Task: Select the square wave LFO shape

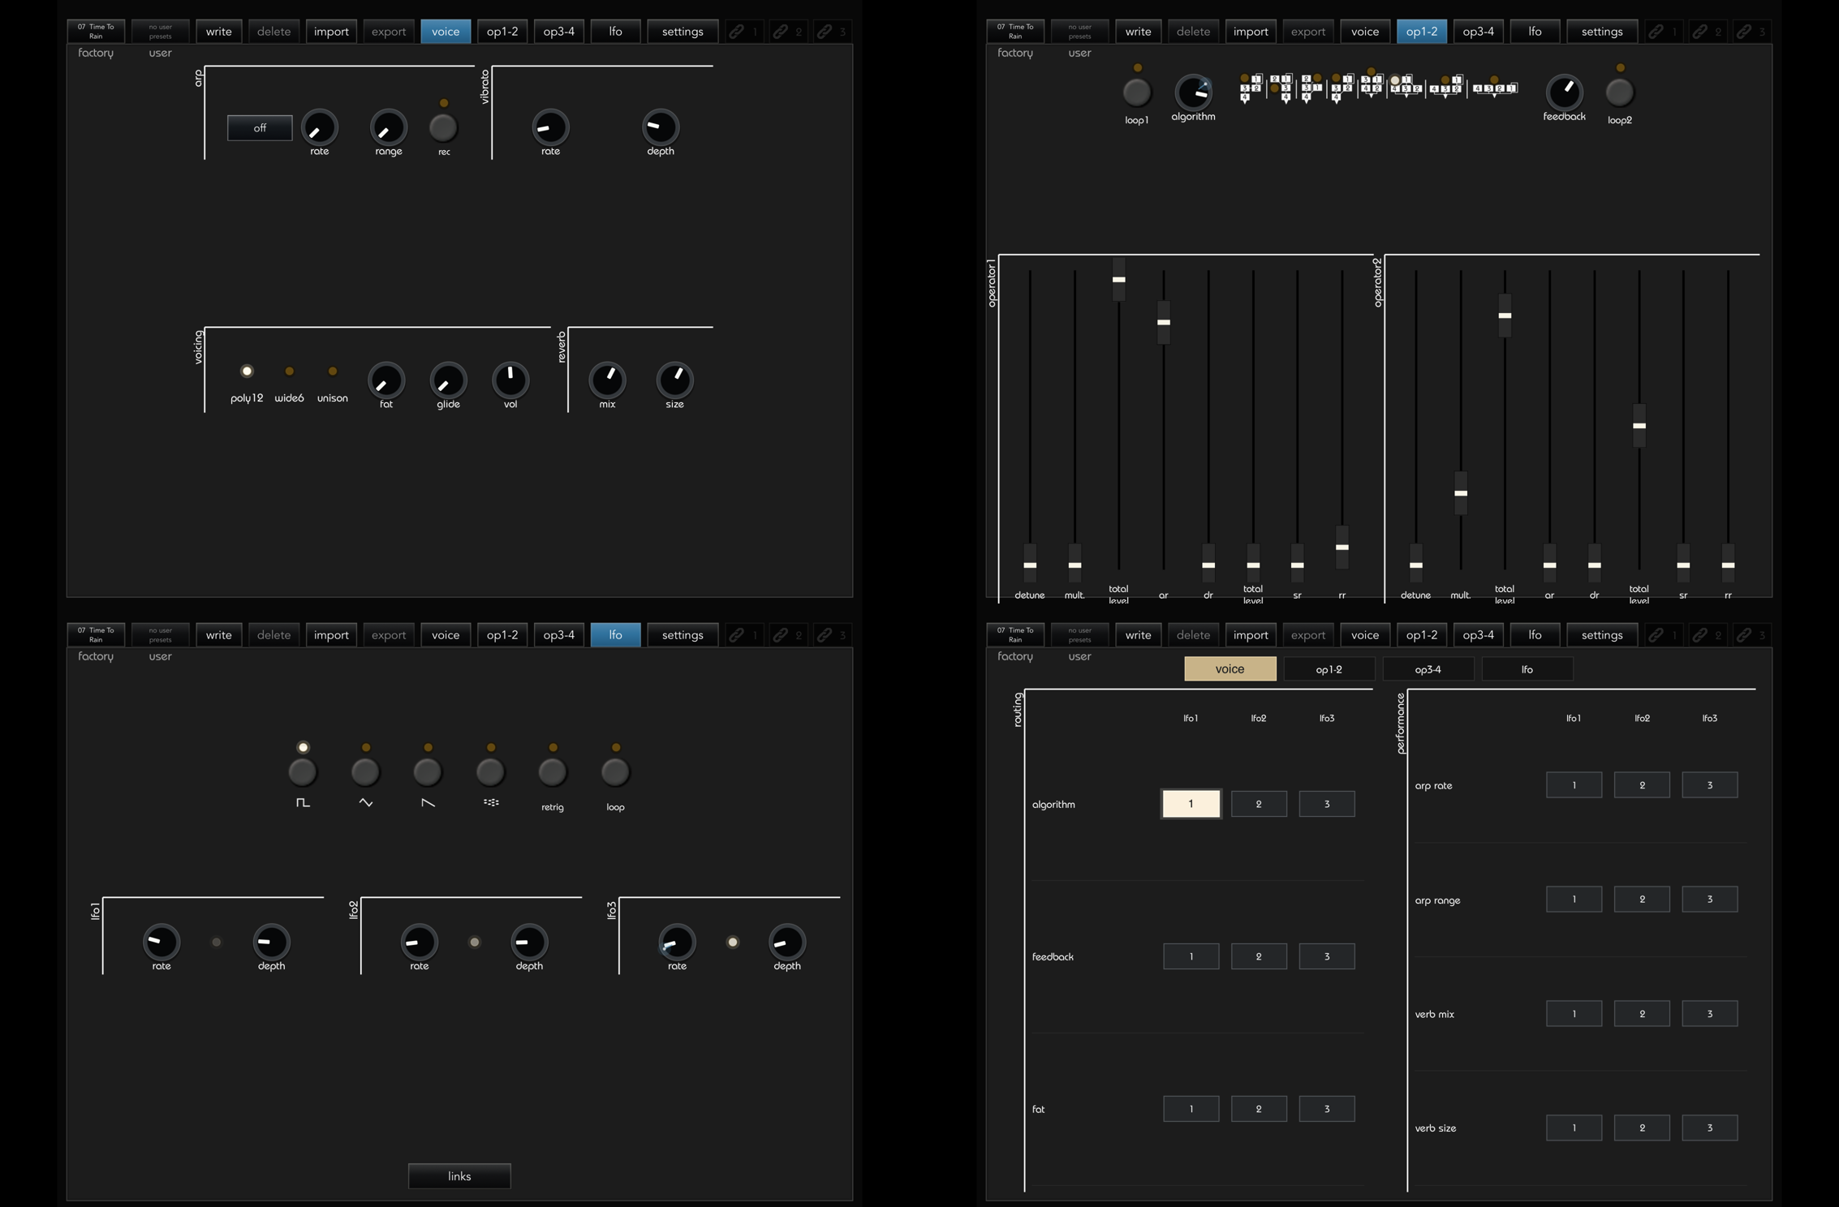Action: pyautogui.click(x=303, y=772)
